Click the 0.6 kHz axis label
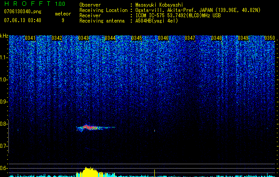 pos(4,168)
